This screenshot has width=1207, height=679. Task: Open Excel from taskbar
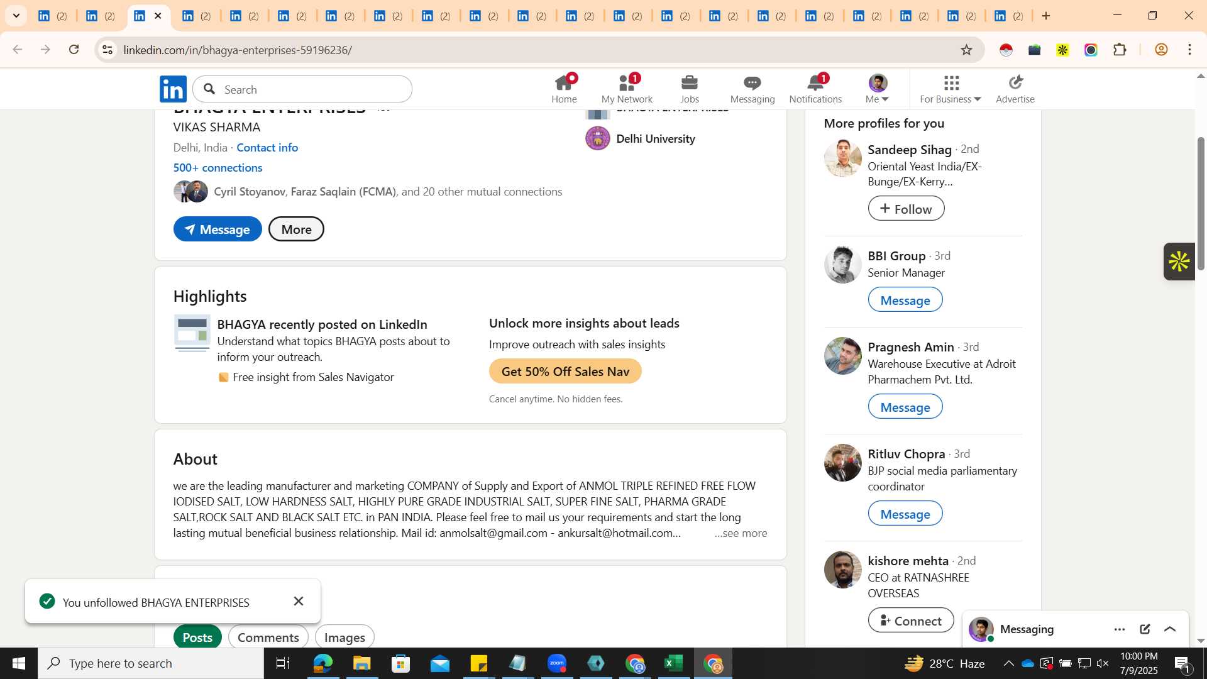673,663
